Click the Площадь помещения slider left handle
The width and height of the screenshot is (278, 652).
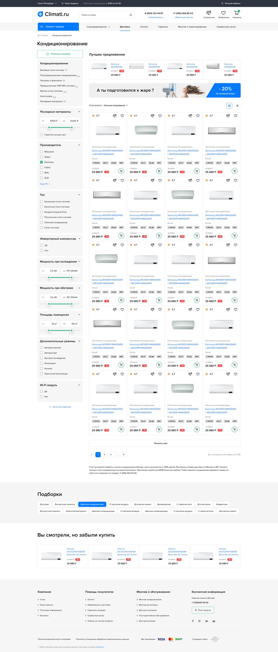pos(49,330)
